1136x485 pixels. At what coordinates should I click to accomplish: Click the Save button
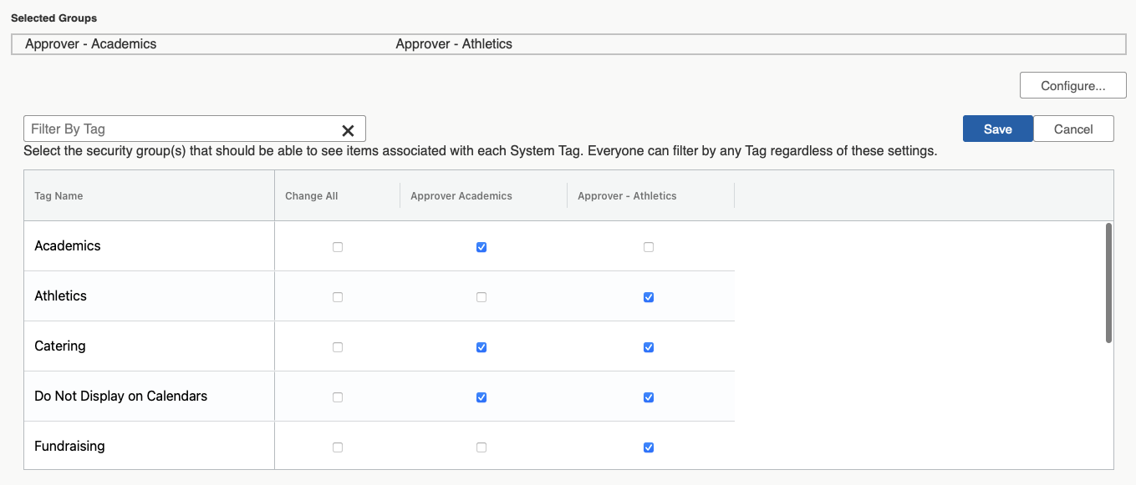pyautogui.click(x=997, y=129)
